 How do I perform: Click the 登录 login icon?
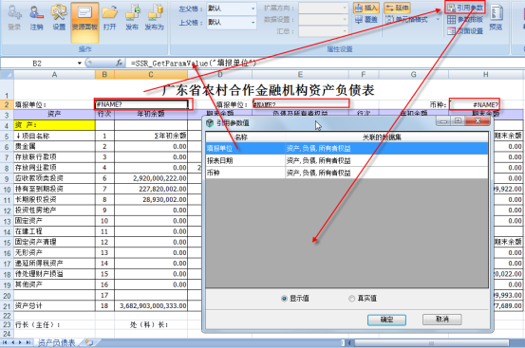(x=14, y=17)
